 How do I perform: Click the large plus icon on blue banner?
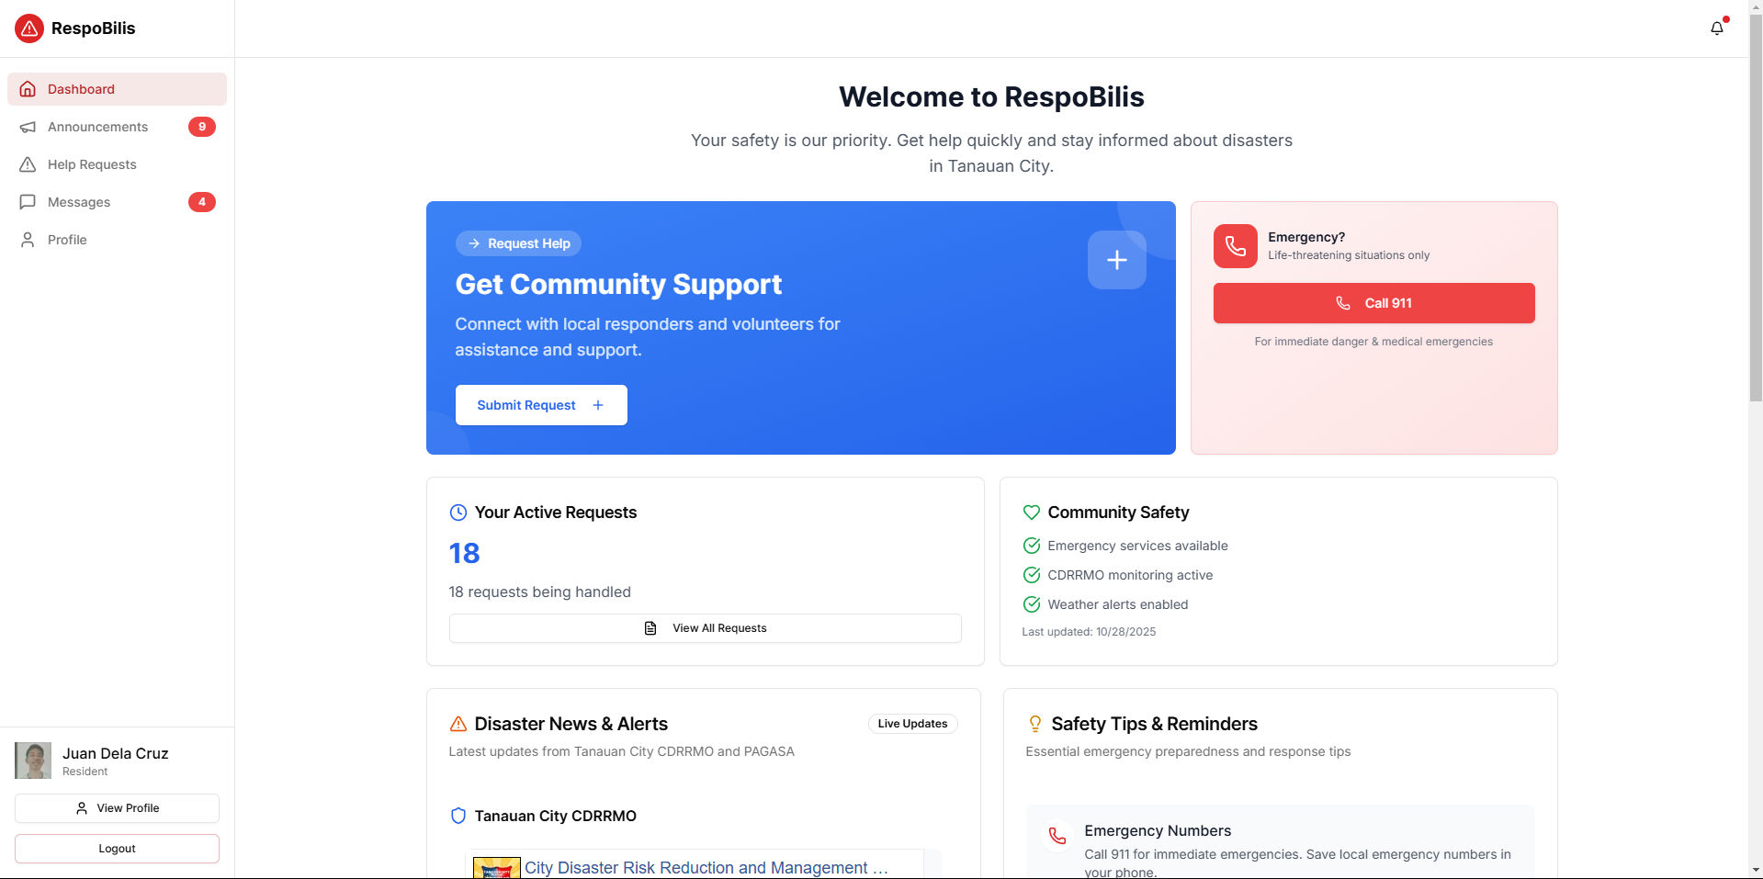1116,260
